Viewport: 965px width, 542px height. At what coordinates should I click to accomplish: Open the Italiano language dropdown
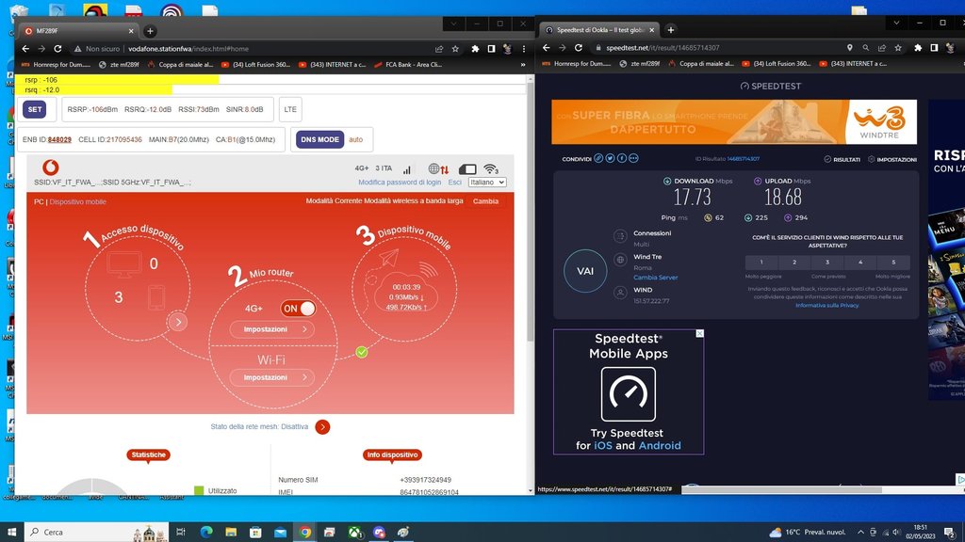coord(487,182)
